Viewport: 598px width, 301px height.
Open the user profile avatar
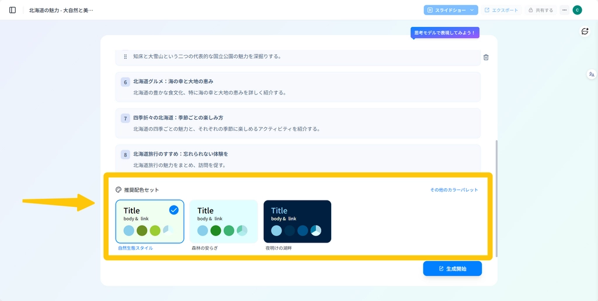tap(577, 10)
